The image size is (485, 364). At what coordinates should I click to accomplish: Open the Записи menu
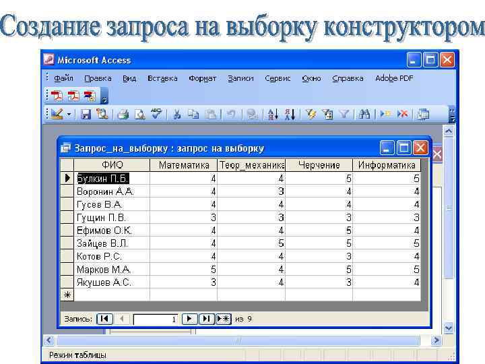pyautogui.click(x=240, y=78)
